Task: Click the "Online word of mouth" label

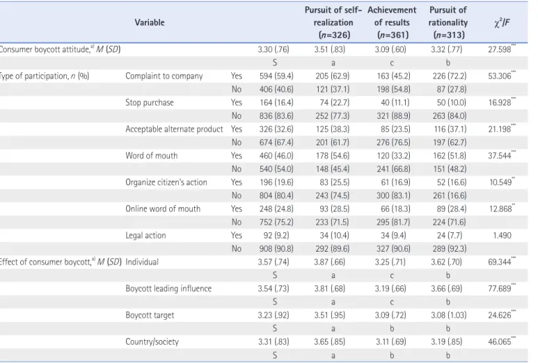Action: pos(163,209)
